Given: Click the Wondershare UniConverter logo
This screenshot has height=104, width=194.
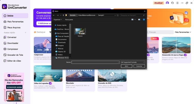Looking at the screenshot, I should click(x=14, y=6).
